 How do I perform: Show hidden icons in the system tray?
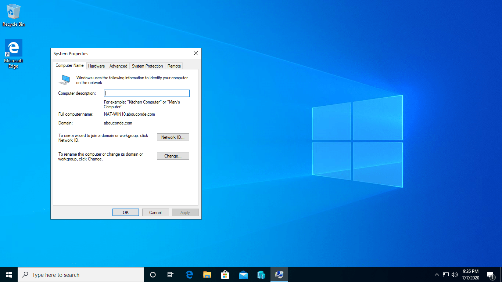(437, 274)
